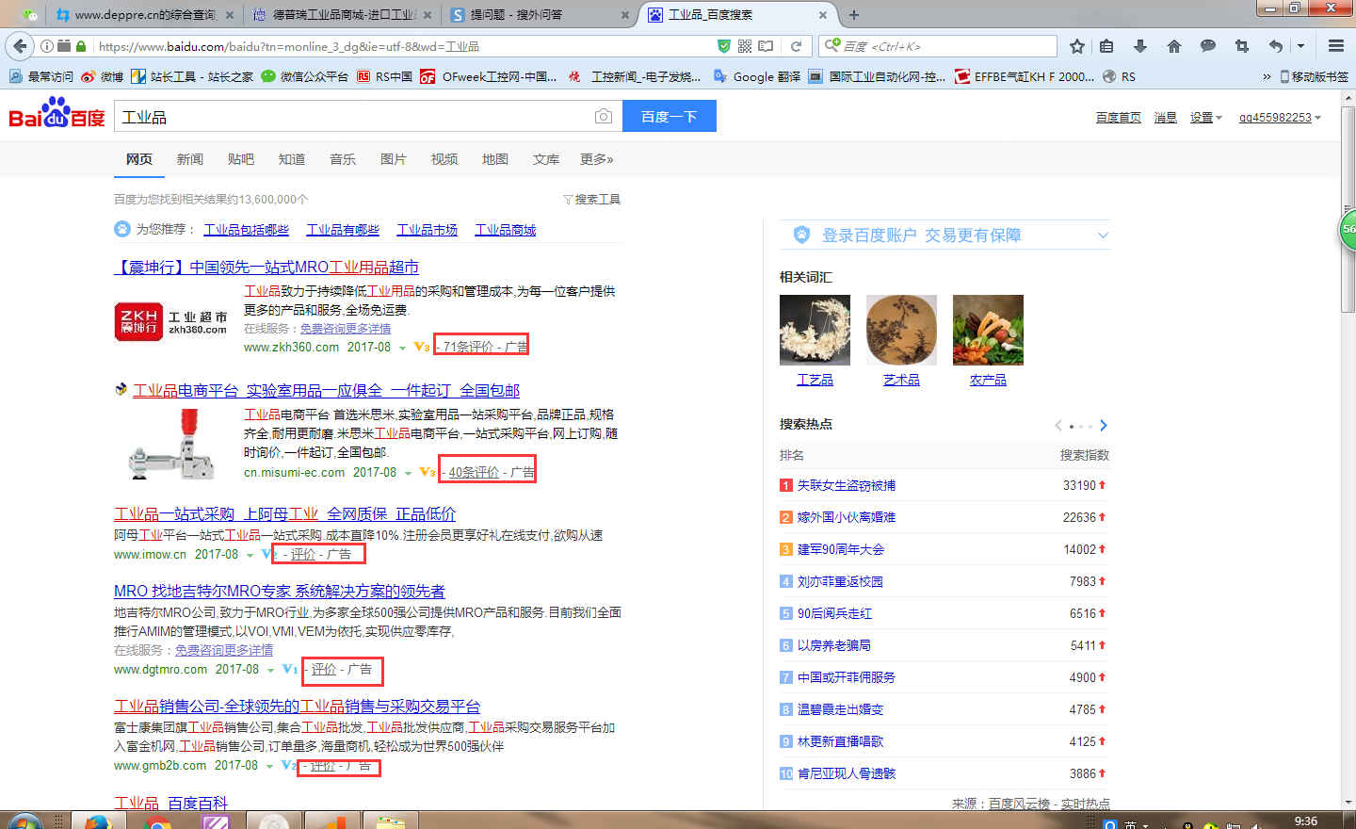Switch to the 贴吧 tab
1356x829 pixels.
click(241, 159)
